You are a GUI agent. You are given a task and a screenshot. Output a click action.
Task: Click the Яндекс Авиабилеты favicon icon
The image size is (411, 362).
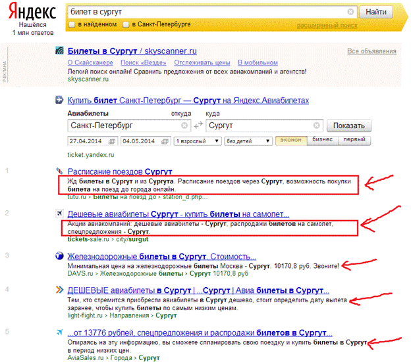[x=59, y=100]
